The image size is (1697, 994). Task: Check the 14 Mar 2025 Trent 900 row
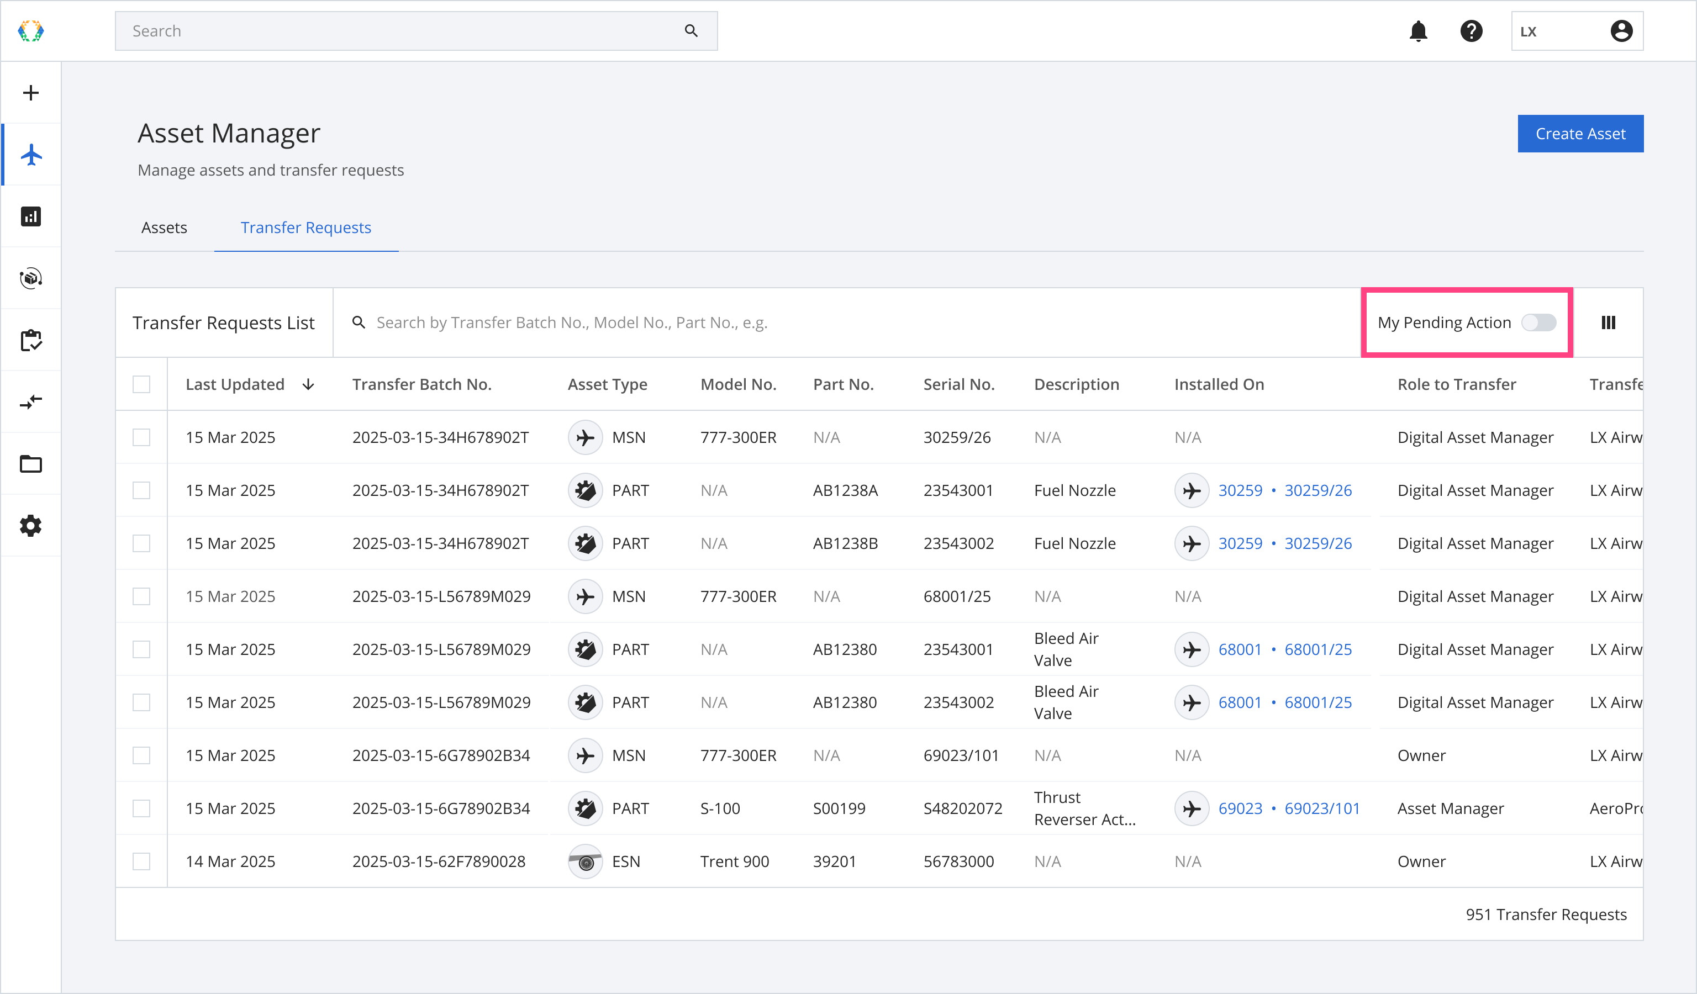[x=141, y=861]
